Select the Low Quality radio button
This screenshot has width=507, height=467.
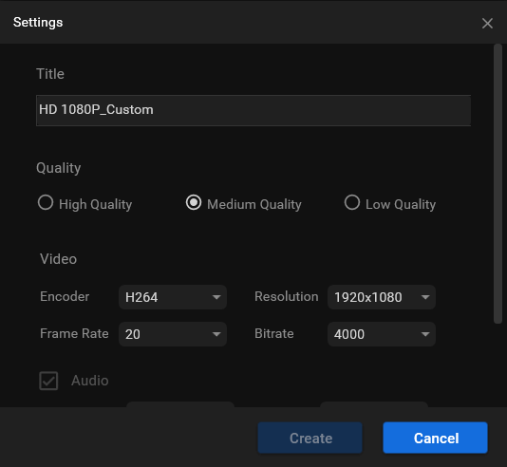[352, 203]
